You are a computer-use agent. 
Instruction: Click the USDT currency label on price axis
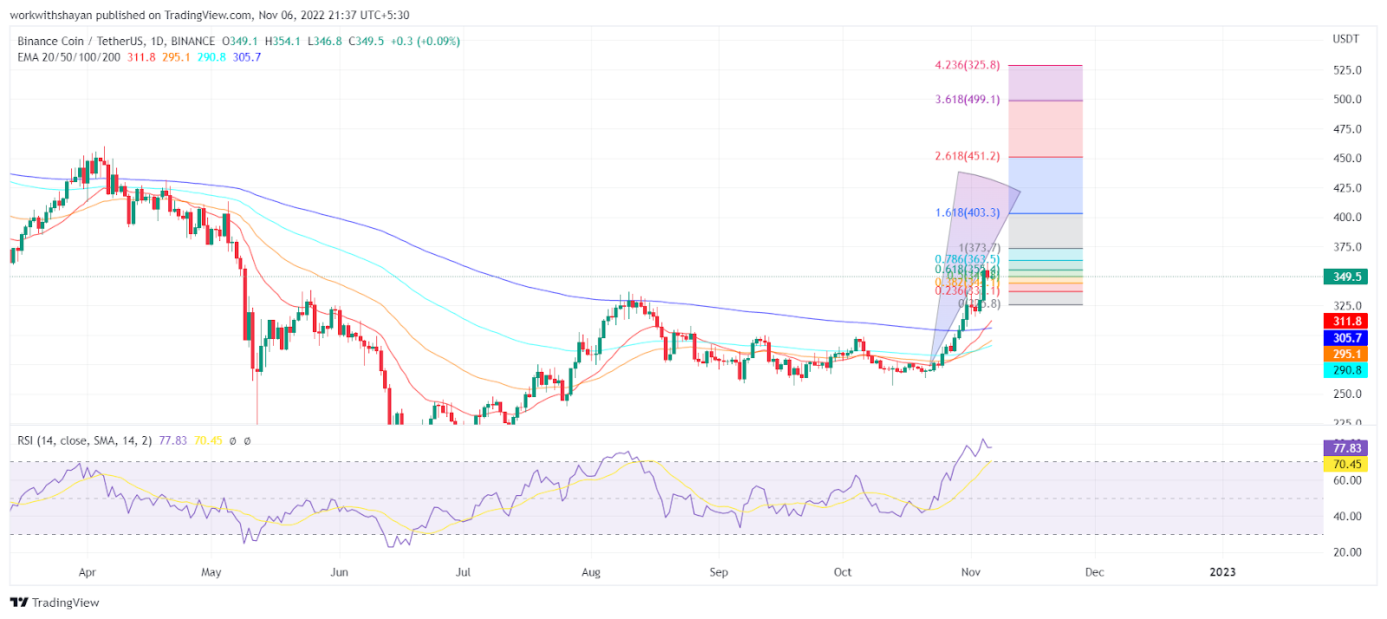tap(1345, 39)
